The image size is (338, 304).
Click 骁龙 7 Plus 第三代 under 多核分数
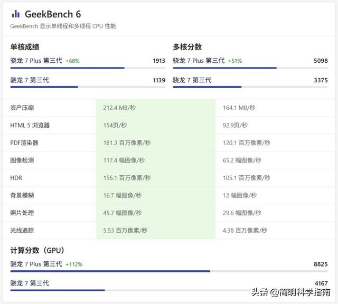(x=199, y=61)
